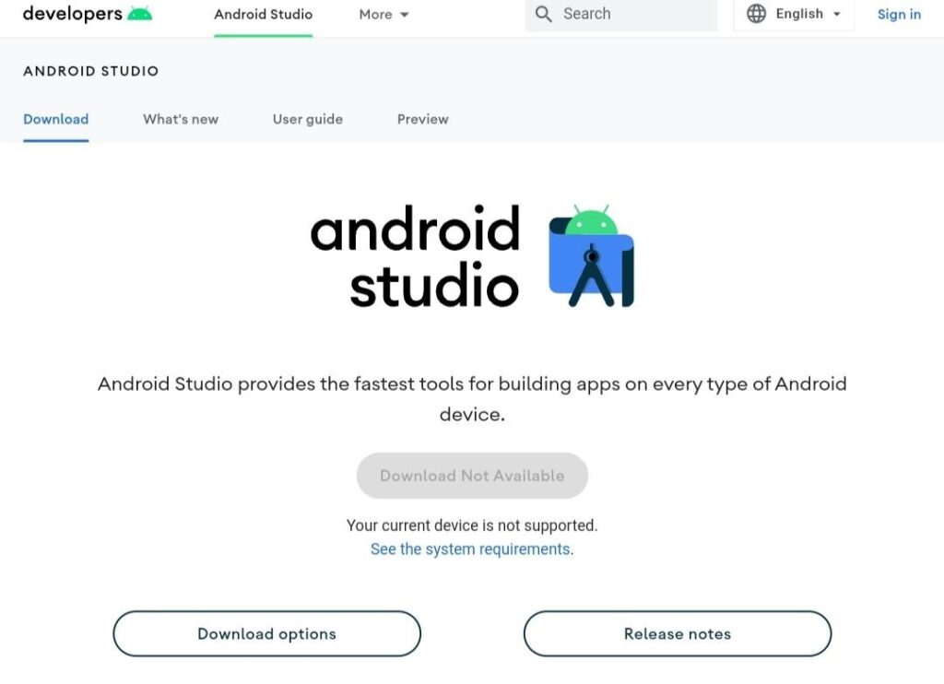Select the Android Studio top navigation tab
The image size is (944, 684).
[x=263, y=15]
